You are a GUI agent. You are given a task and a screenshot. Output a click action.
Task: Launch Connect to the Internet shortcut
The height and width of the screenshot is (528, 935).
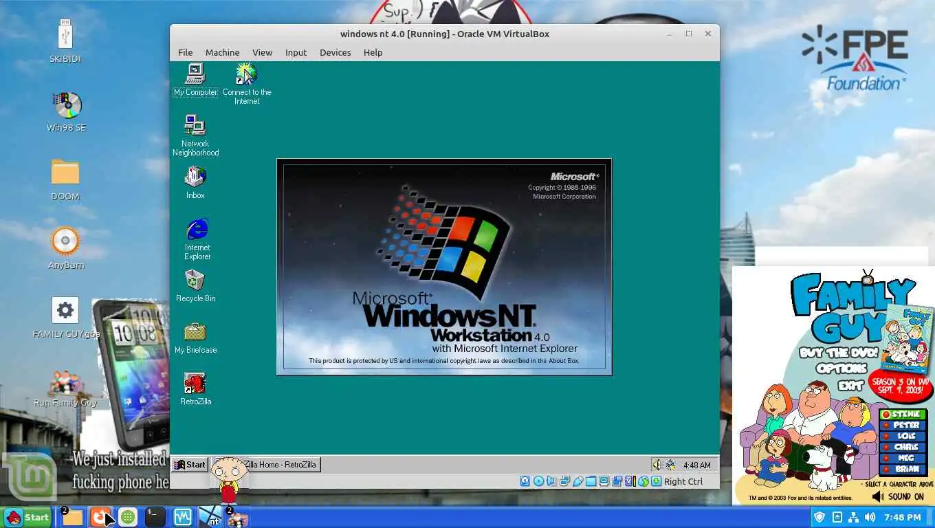click(247, 84)
